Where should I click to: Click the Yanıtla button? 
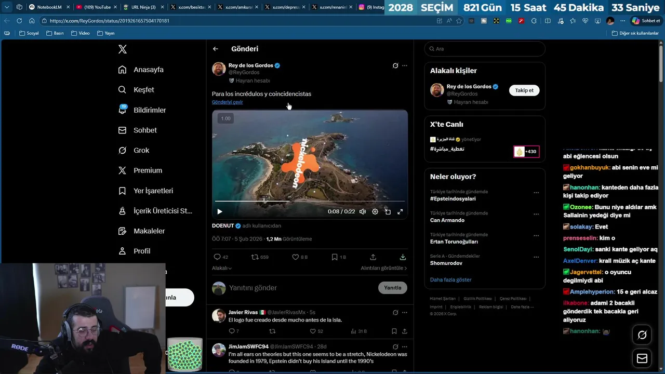(x=393, y=288)
